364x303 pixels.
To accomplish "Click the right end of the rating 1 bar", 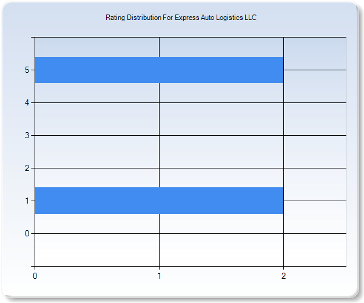I will tap(279, 201).
